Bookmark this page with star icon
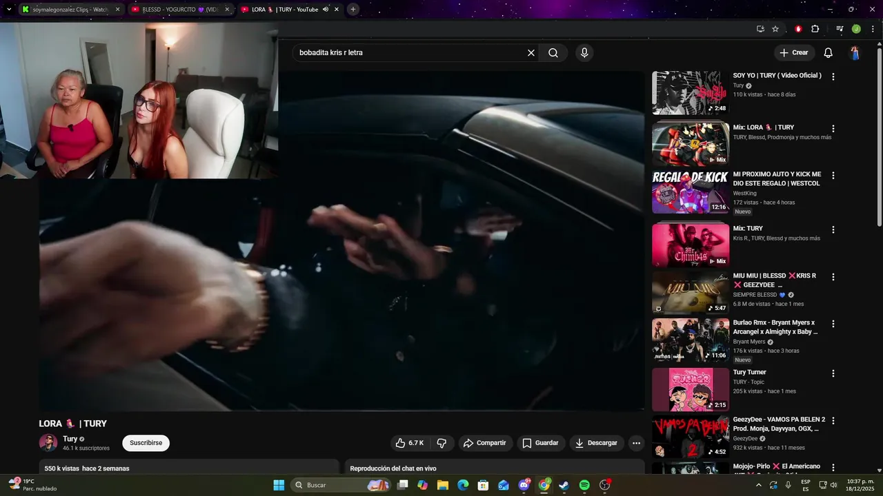 775,29
